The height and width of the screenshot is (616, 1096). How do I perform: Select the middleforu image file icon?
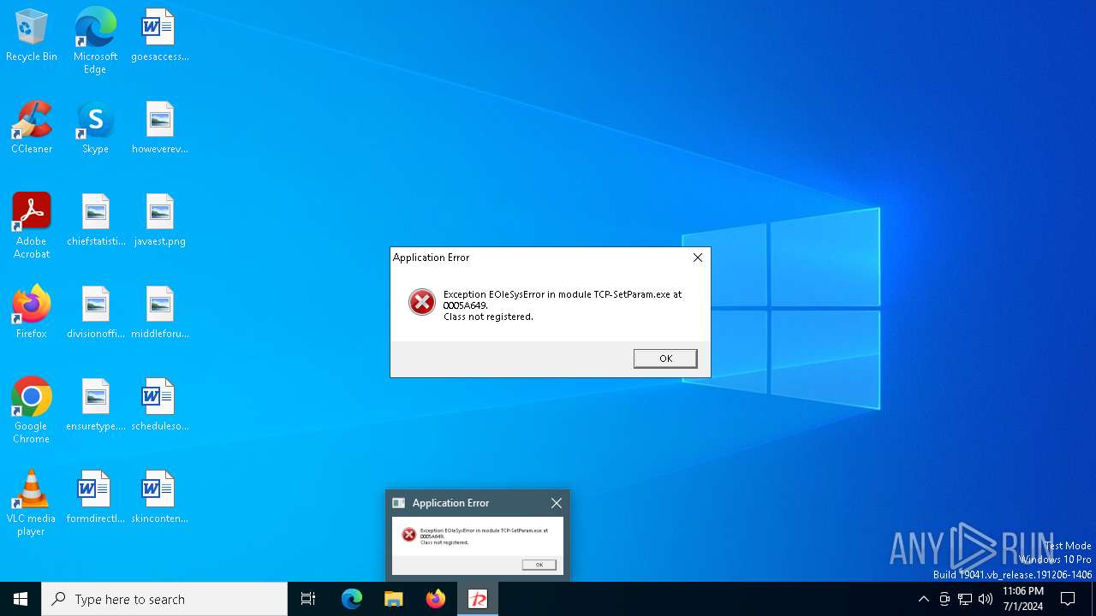point(159,313)
